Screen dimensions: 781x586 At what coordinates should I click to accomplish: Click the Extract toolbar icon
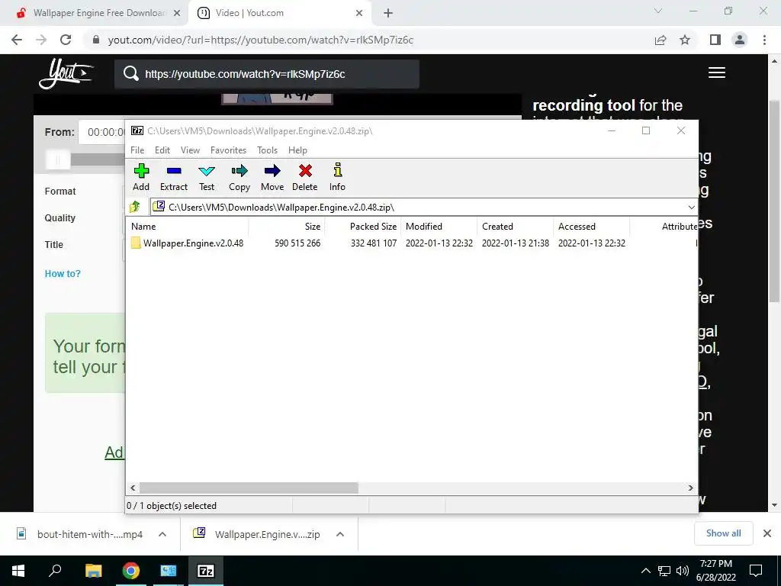(x=174, y=177)
